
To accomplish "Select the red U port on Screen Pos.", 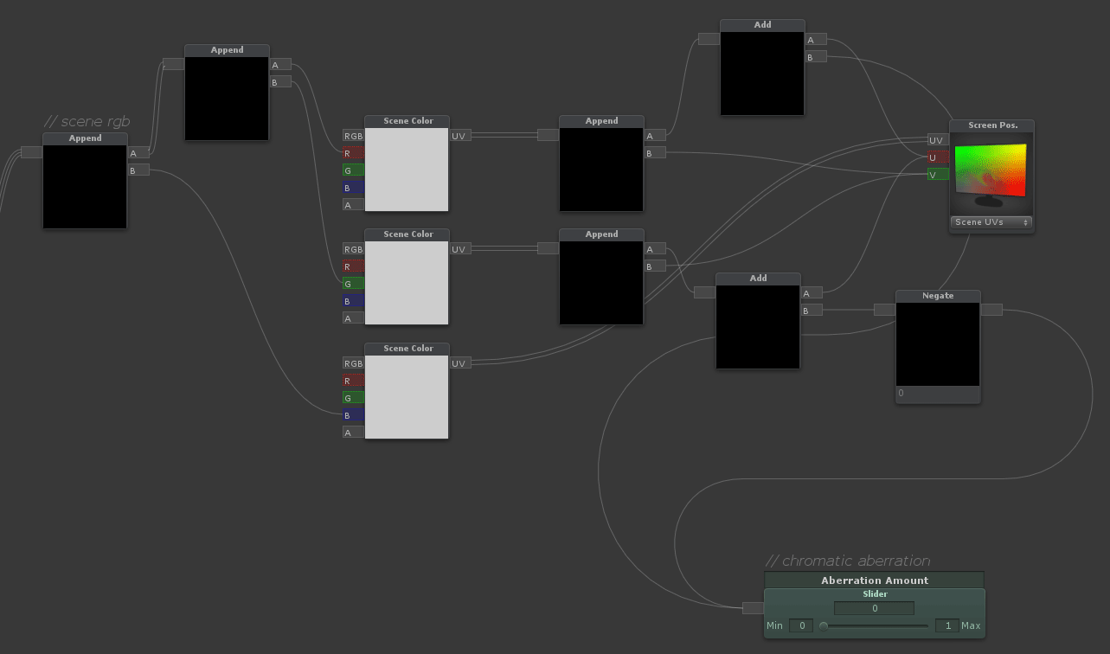I will pyautogui.click(x=937, y=157).
